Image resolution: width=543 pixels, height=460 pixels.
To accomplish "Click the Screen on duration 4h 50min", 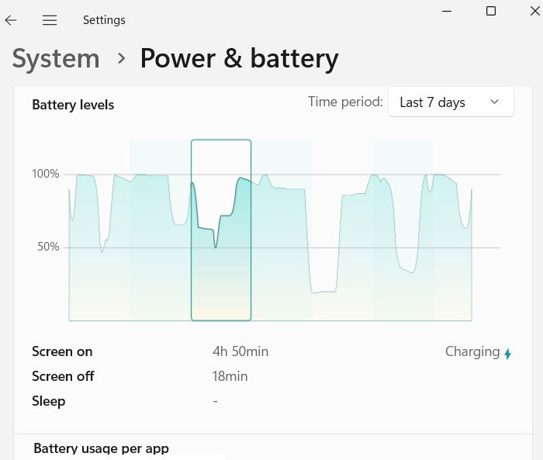I will tap(240, 351).
